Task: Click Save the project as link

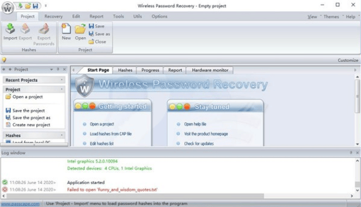Action: [x=28, y=118]
